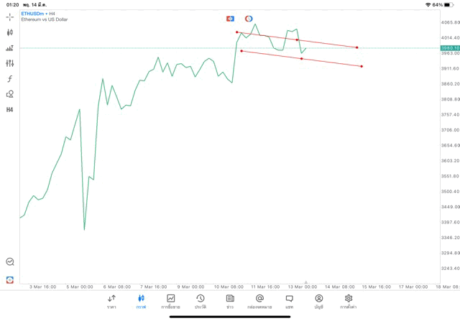460x321 pixels.
Task: Open the indicators list icon
Action: click(x=9, y=48)
